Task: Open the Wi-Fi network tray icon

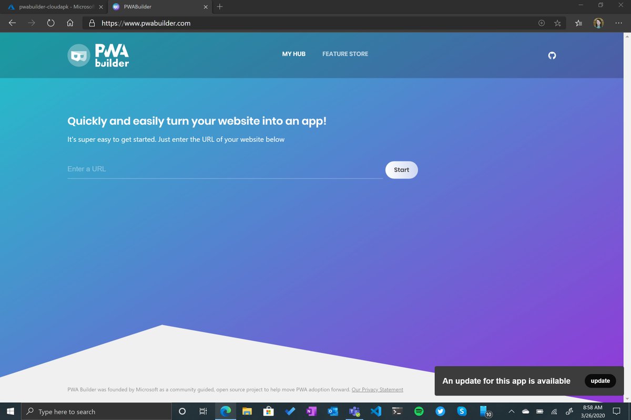Action: click(554, 412)
